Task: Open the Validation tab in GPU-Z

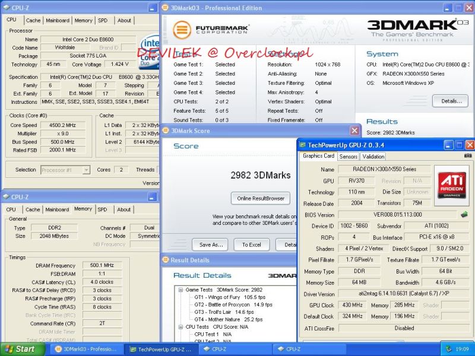Action: tap(373, 157)
